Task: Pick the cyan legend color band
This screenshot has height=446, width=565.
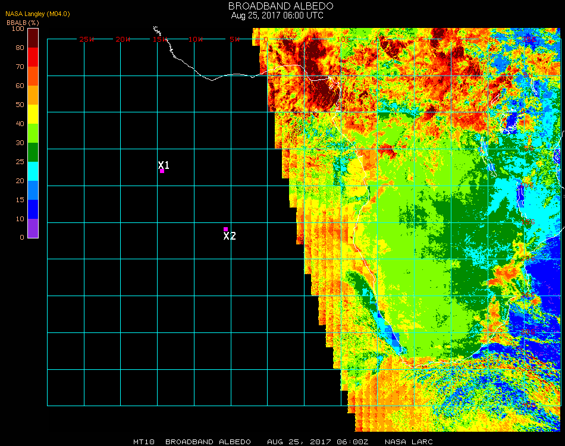Action: 33,171
